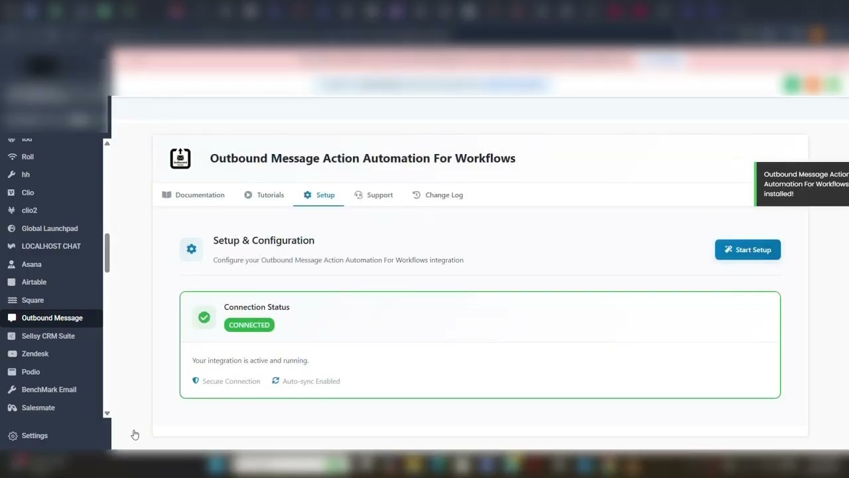Click the Clio sidebar icon
The image size is (849, 478).
(11, 193)
